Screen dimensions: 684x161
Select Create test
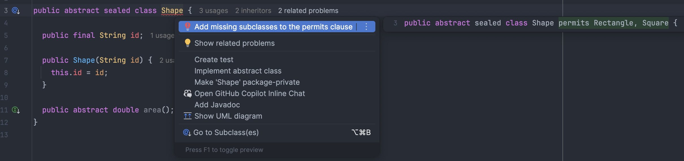[x=214, y=60]
